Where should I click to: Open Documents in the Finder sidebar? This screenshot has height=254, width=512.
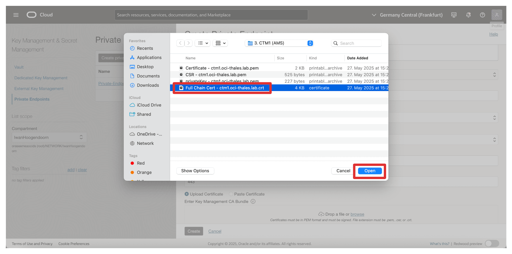(148, 76)
